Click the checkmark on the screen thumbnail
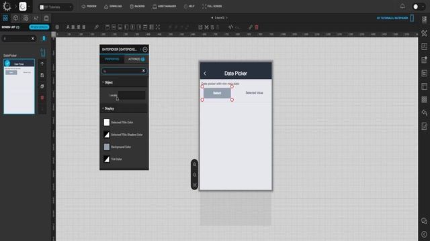430x241 pixels. (7, 64)
